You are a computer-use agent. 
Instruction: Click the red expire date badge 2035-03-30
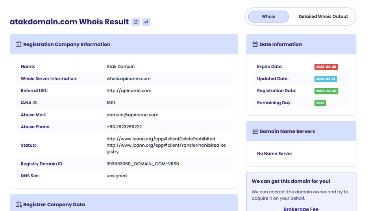326,67
